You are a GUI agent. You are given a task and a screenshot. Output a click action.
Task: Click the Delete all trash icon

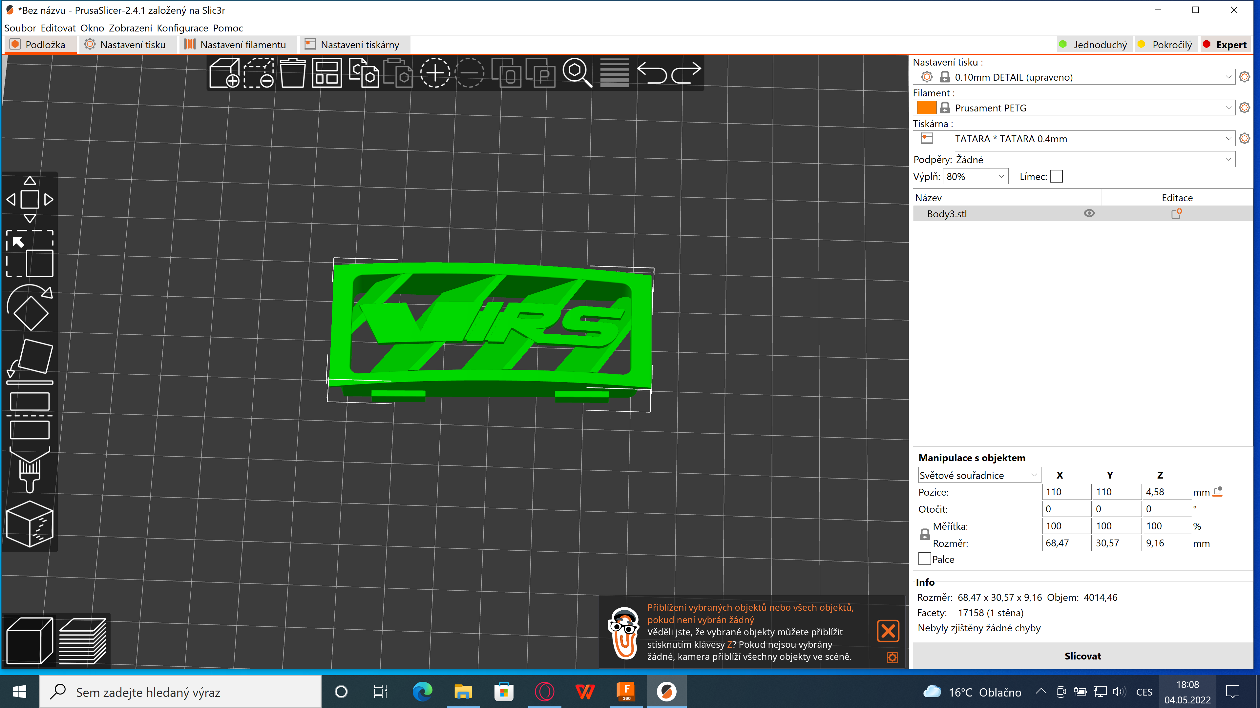click(293, 73)
